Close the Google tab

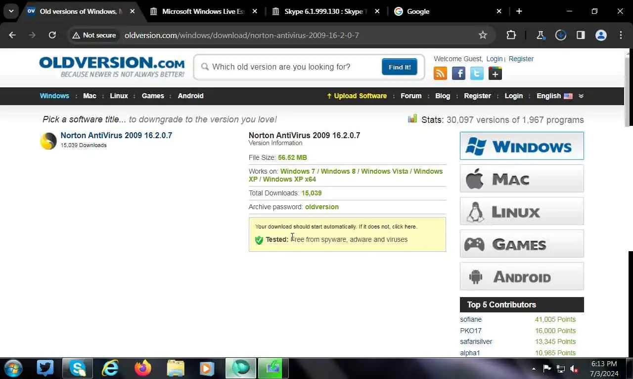pyautogui.click(x=498, y=11)
